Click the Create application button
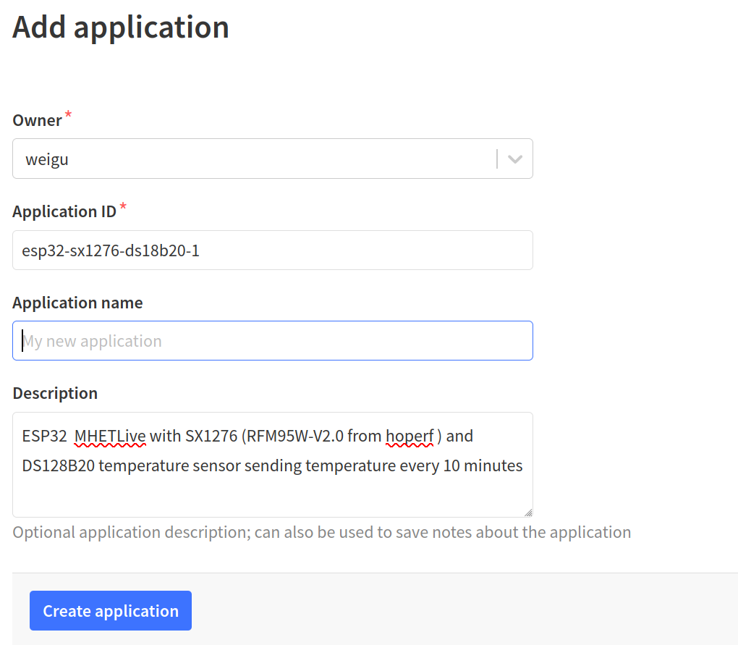The height and width of the screenshot is (645, 738). click(111, 611)
